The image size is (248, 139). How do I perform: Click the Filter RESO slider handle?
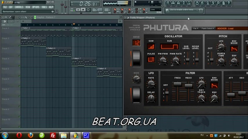click(x=189, y=86)
